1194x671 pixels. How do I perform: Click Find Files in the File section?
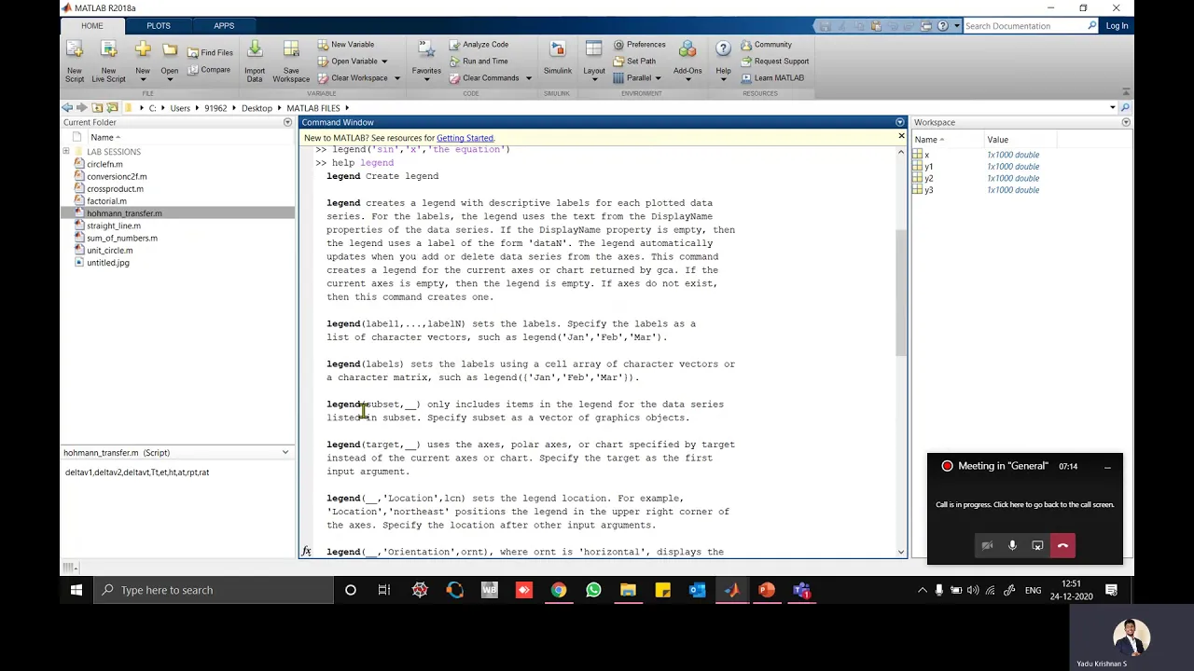[210, 52]
